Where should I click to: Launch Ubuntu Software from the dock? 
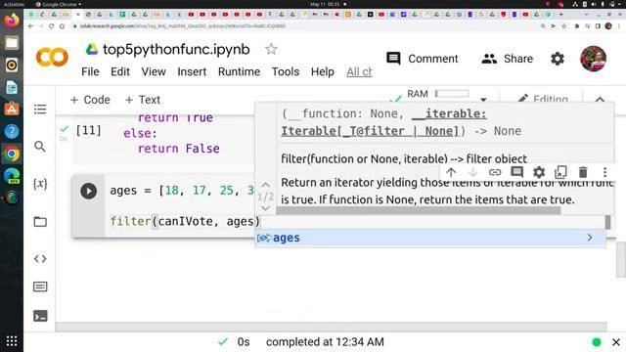11,109
